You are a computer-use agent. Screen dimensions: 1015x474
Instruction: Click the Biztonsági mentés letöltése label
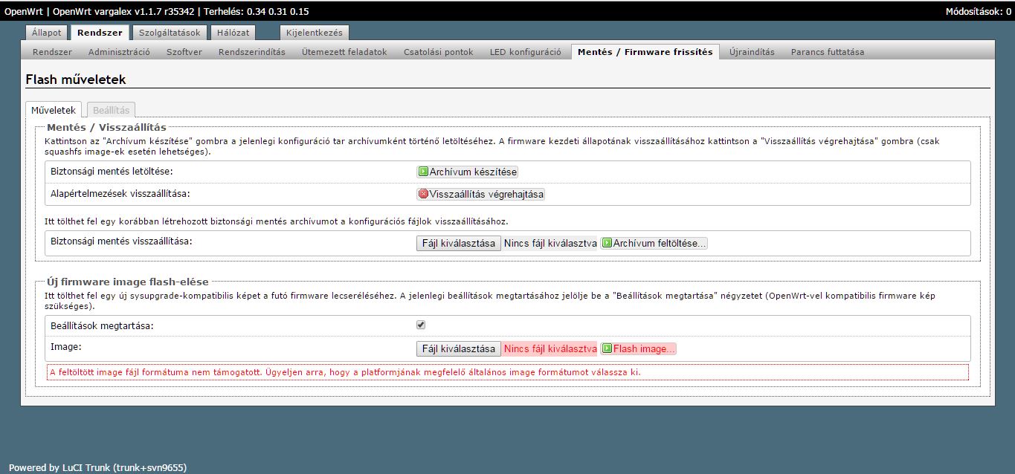coord(111,172)
